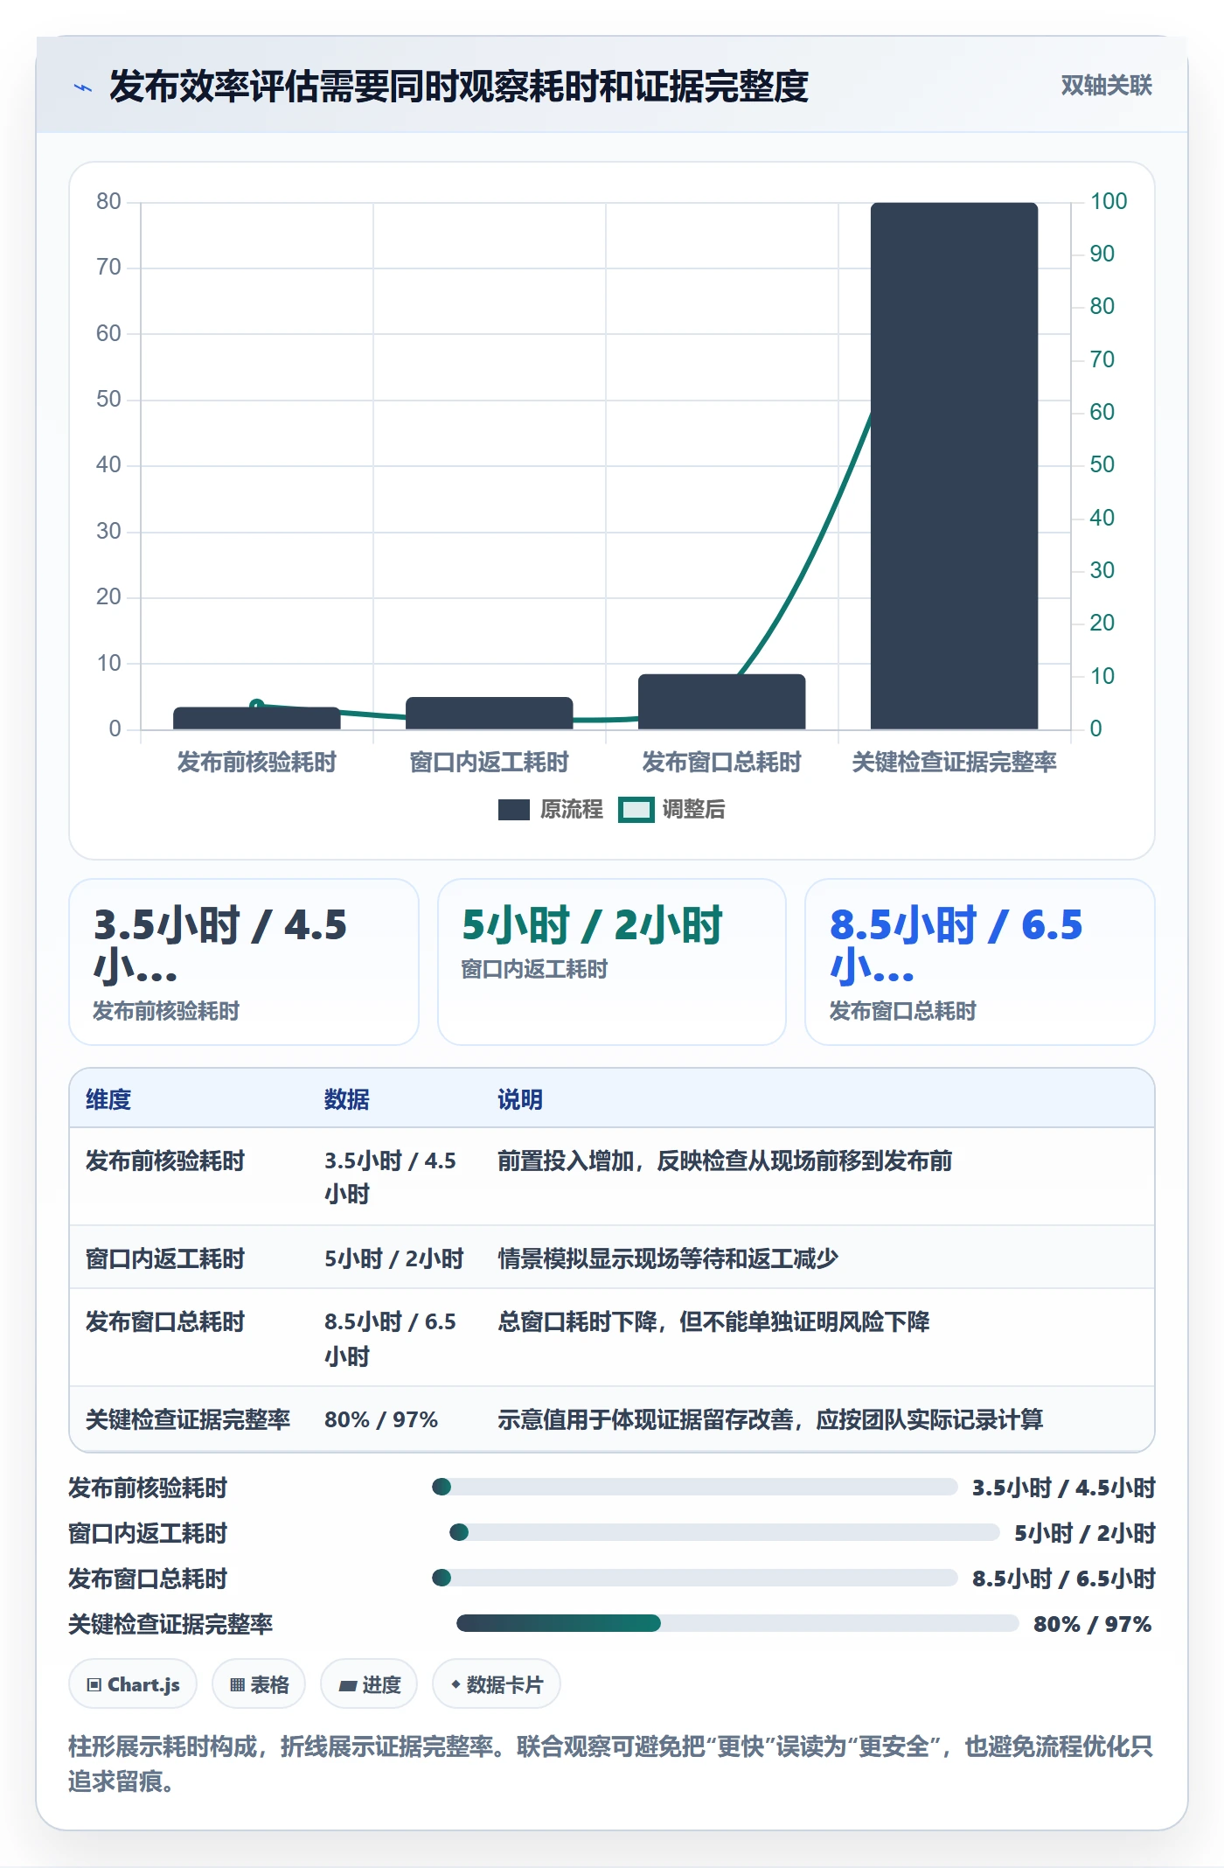The image size is (1224, 1868).
Task: Click the 关键检查证据完整率 x-axis label
Action: pyautogui.click(x=954, y=762)
